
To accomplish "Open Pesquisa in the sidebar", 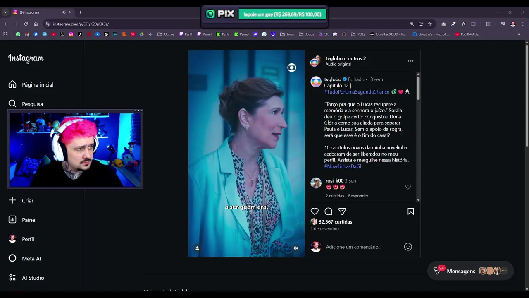I will click(26, 104).
